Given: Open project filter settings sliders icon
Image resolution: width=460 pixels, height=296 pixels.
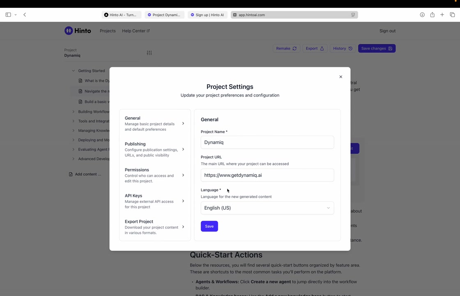Looking at the screenshot, I should point(149,53).
